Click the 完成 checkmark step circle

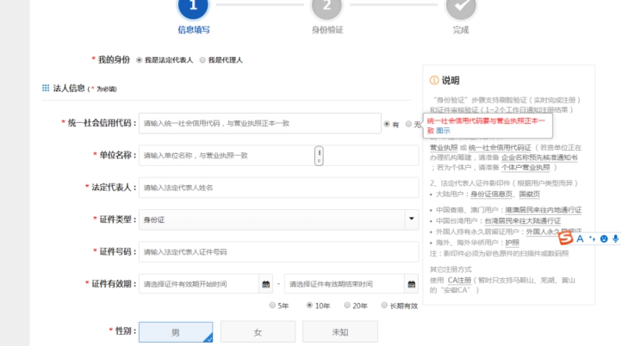[461, 7]
